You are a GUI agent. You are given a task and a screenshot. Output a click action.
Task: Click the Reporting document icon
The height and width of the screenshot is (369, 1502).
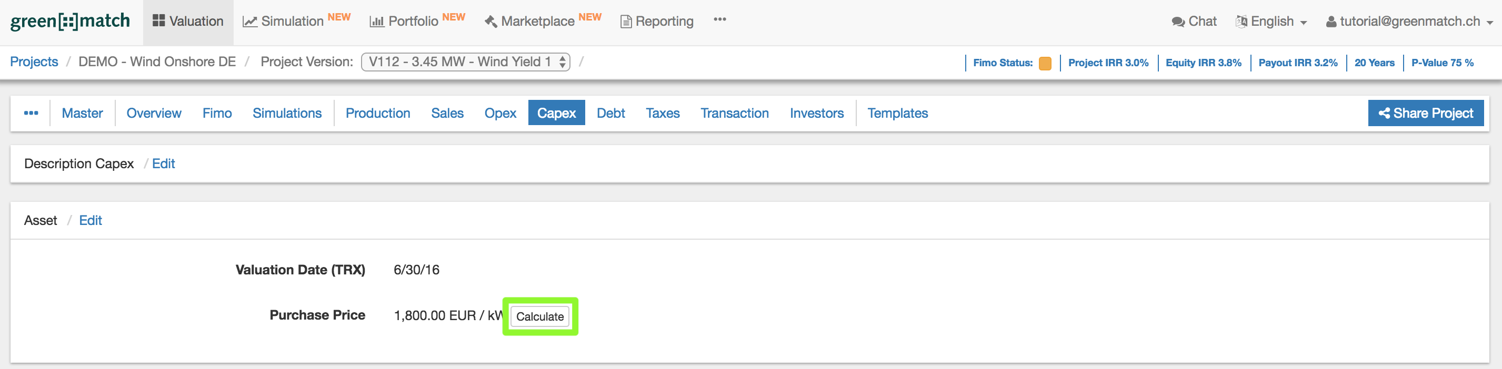[626, 22]
